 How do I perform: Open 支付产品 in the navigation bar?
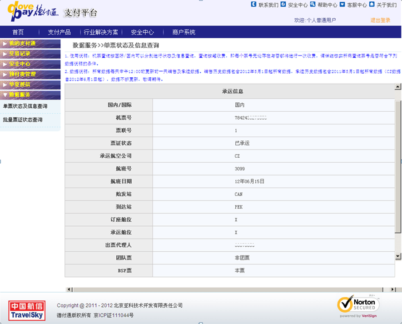(59, 32)
